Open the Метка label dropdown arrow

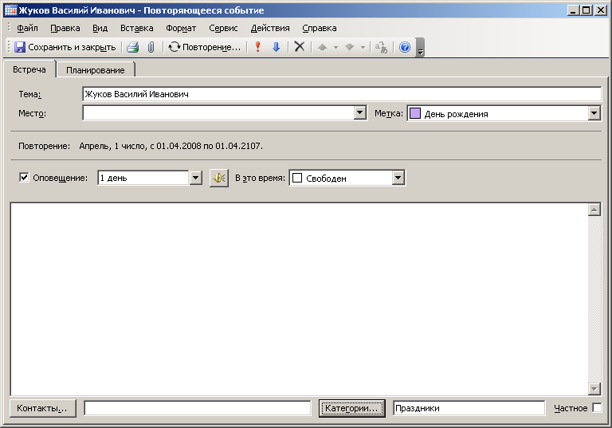(594, 113)
